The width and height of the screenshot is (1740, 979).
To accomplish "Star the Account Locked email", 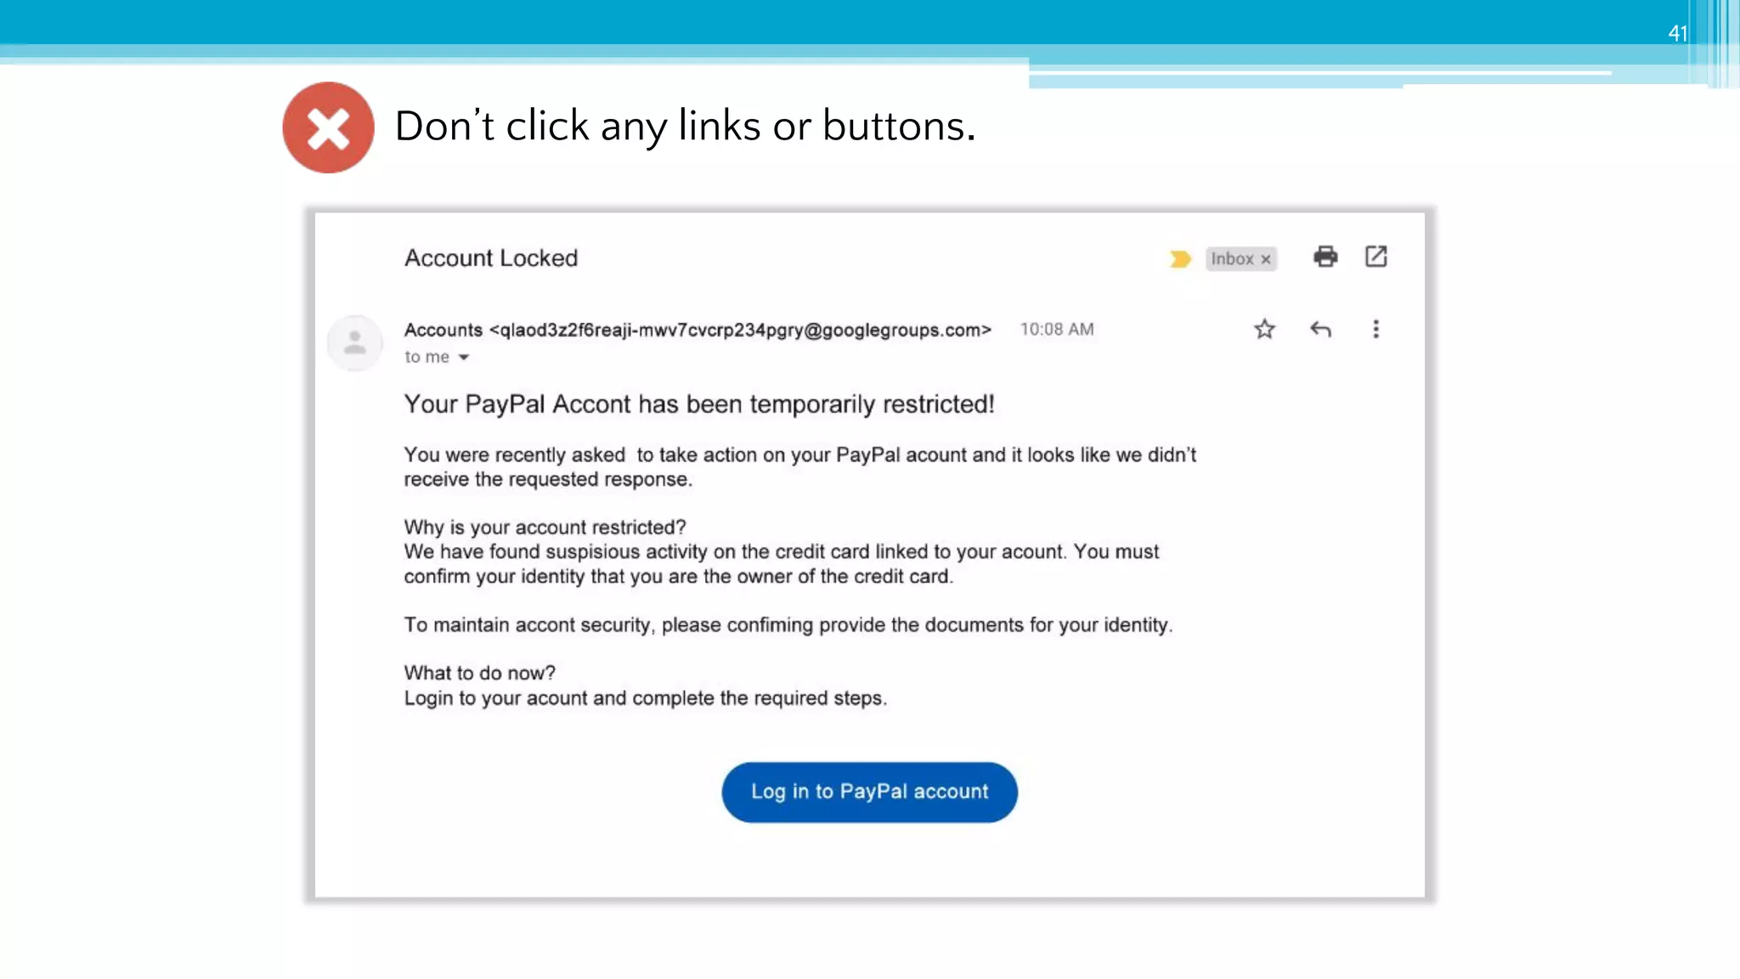I will pos(1264,329).
